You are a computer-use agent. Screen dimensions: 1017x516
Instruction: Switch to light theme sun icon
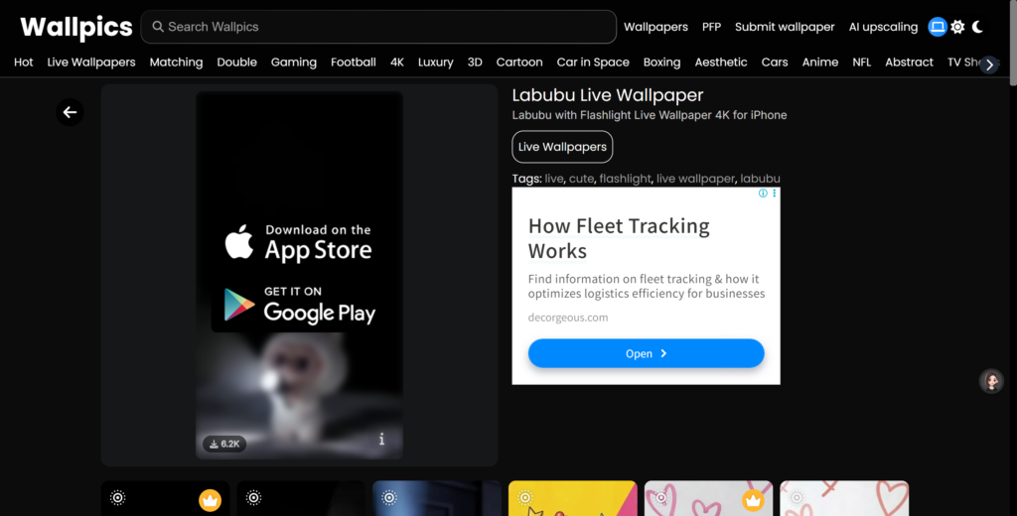[x=957, y=27]
